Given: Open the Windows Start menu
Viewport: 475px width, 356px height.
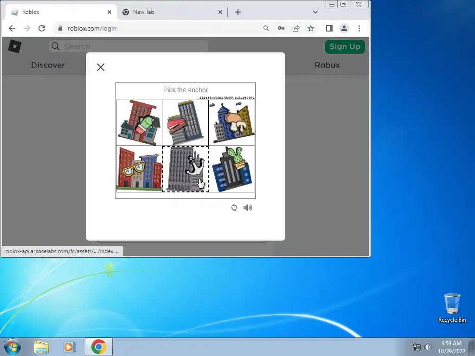Looking at the screenshot, I should coord(13,347).
